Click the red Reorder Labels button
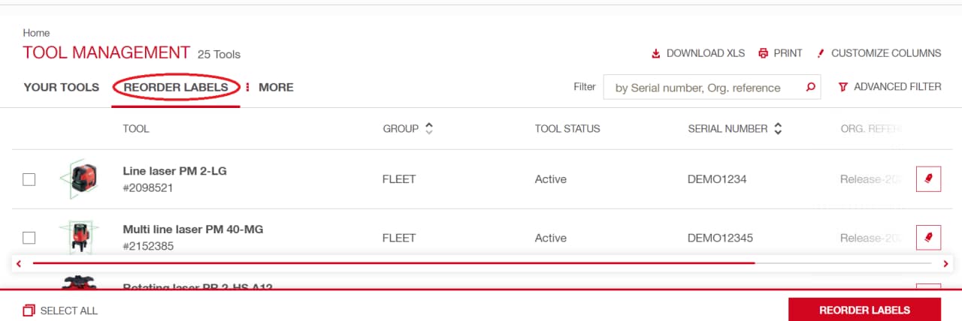The image size is (962, 321). pos(864,310)
